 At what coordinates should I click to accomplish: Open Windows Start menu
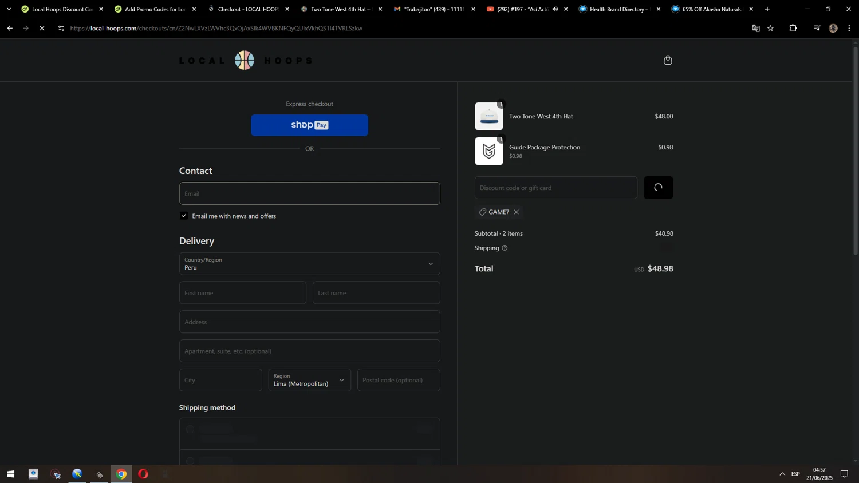point(10,474)
